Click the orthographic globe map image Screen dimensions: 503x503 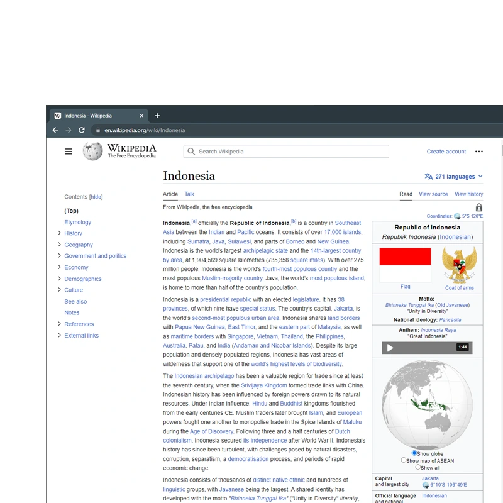[x=427, y=404]
